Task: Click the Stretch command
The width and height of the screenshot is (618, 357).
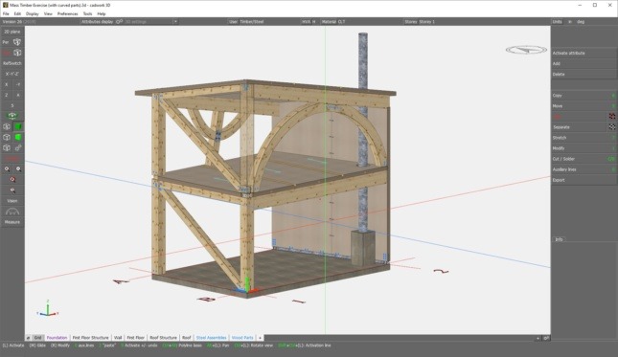Action: click(x=584, y=138)
